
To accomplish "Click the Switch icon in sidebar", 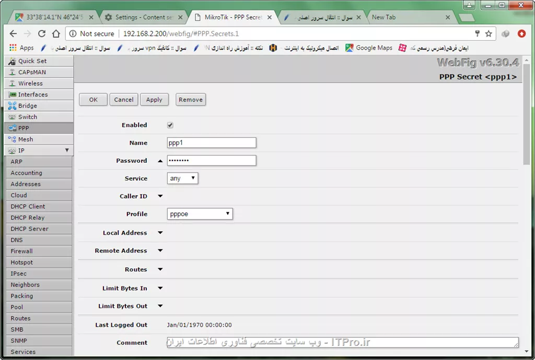I will (x=12, y=117).
